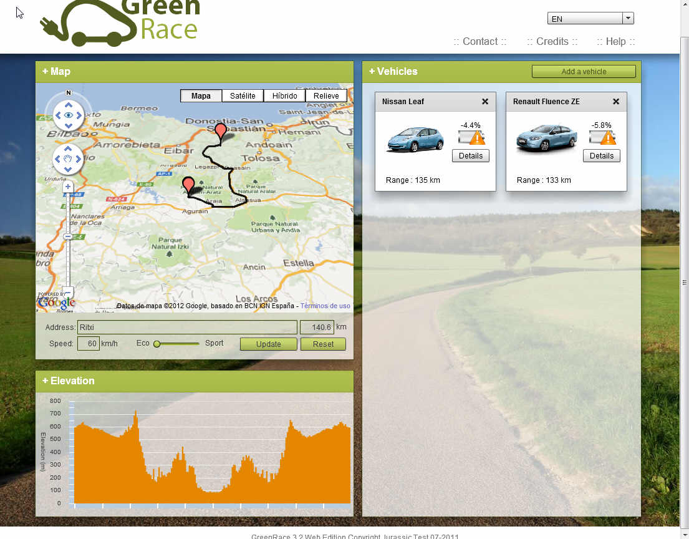This screenshot has height=539, width=689.
Task: Click the eye icon in the compass
Action: coord(68,115)
